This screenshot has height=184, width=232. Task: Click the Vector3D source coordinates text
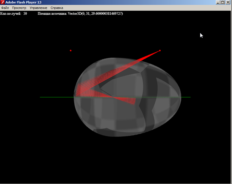[x=95, y=14]
